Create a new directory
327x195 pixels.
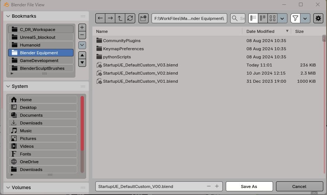143,18
